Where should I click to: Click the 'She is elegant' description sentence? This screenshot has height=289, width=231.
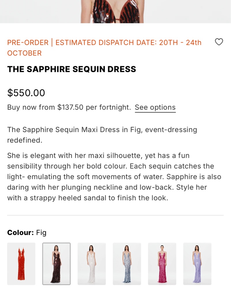[98, 156]
